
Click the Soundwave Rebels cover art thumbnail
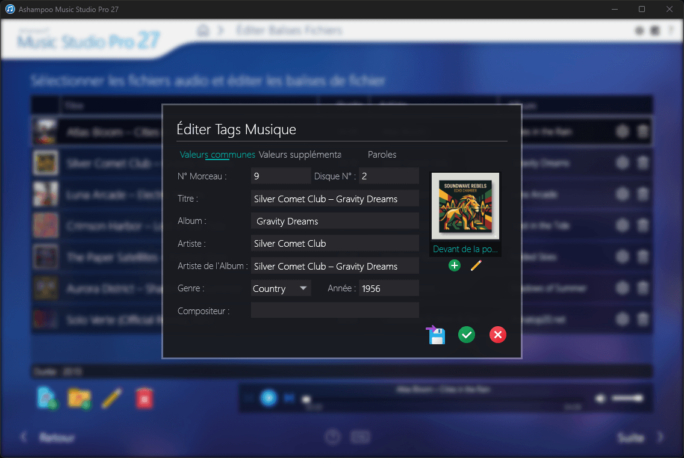(x=465, y=206)
